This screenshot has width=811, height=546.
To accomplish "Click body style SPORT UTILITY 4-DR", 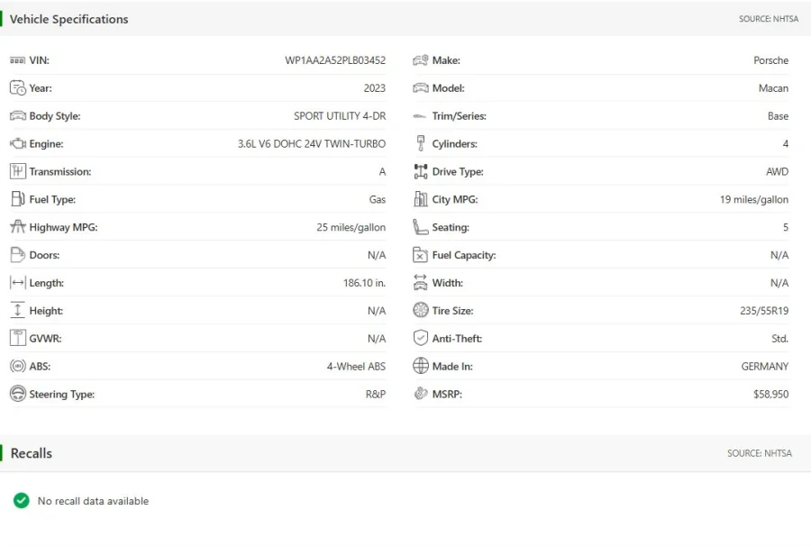I will pyautogui.click(x=340, y=116).
